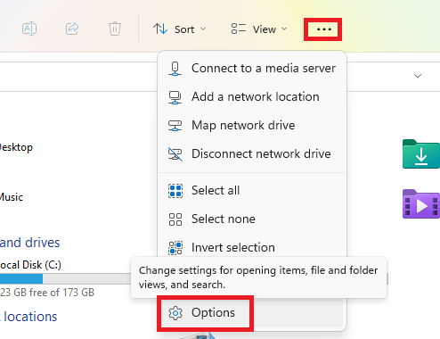Click the Share toolbar icon
Screen dimensions: 440x339
[72, 29]
